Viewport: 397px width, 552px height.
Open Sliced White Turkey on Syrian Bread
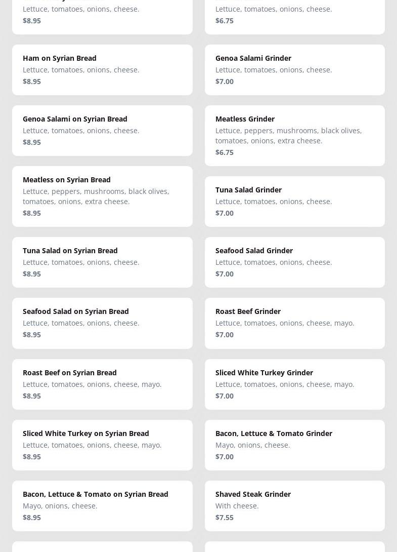pyautogui.click(x=102, y=445)
